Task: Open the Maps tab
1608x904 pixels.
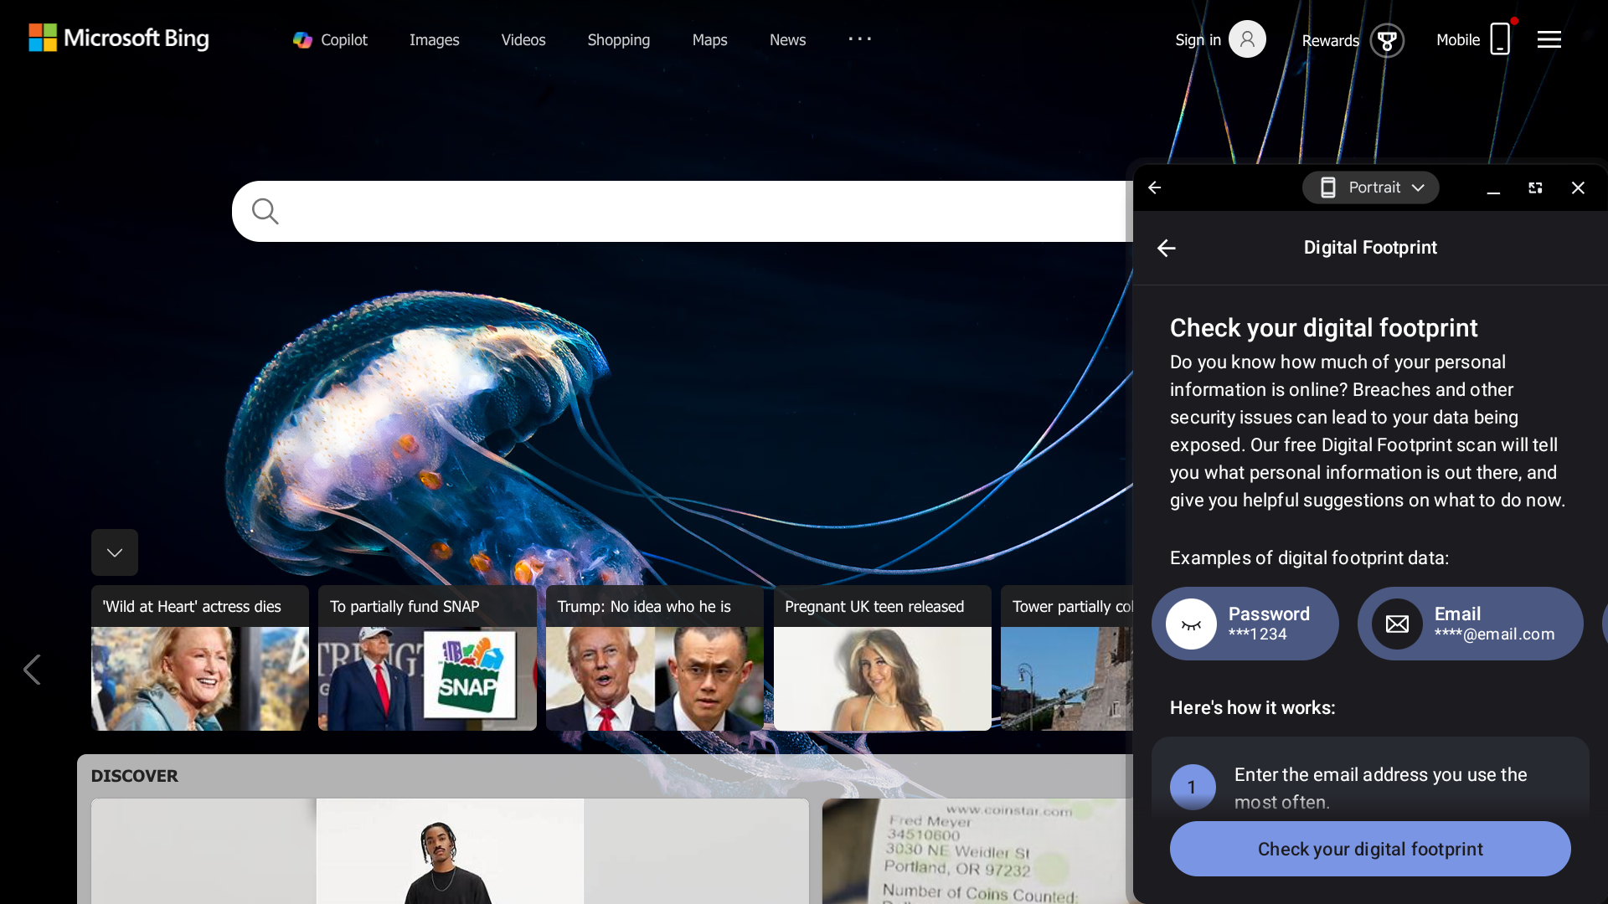Action: click(709, 39)
